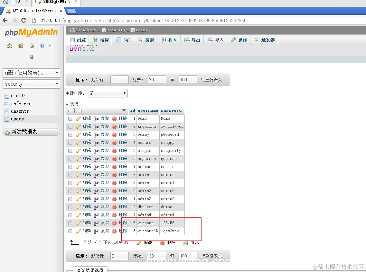Open emails table in sidebar

(18, 96)
